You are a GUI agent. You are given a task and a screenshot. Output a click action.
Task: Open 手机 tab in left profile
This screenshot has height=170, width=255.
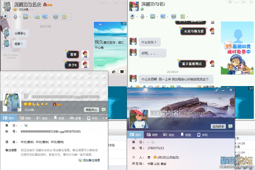(x=93, y=118)
